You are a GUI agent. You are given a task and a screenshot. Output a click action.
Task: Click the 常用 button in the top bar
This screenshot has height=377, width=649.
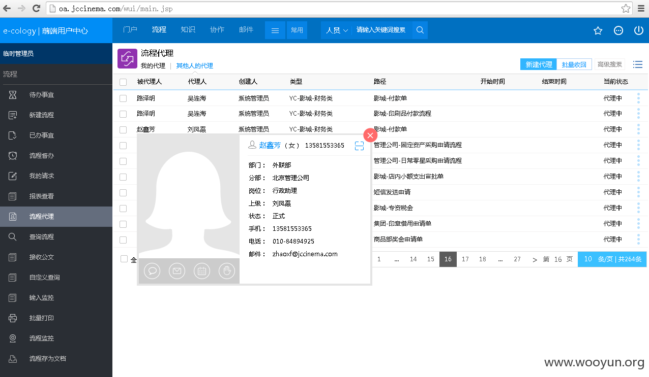pos(297,30)
